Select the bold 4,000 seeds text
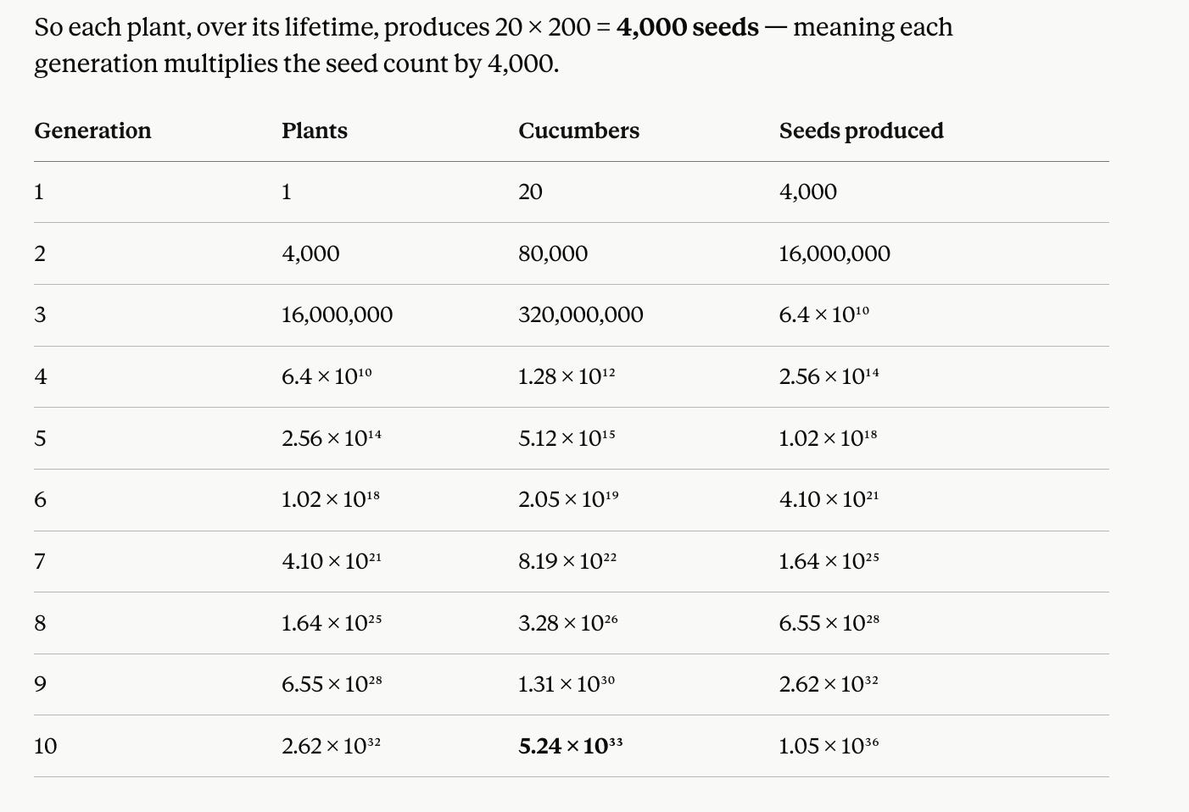The width and height of the screenshot is (1189, 812). pyautogui.click(x=688, y=27)
